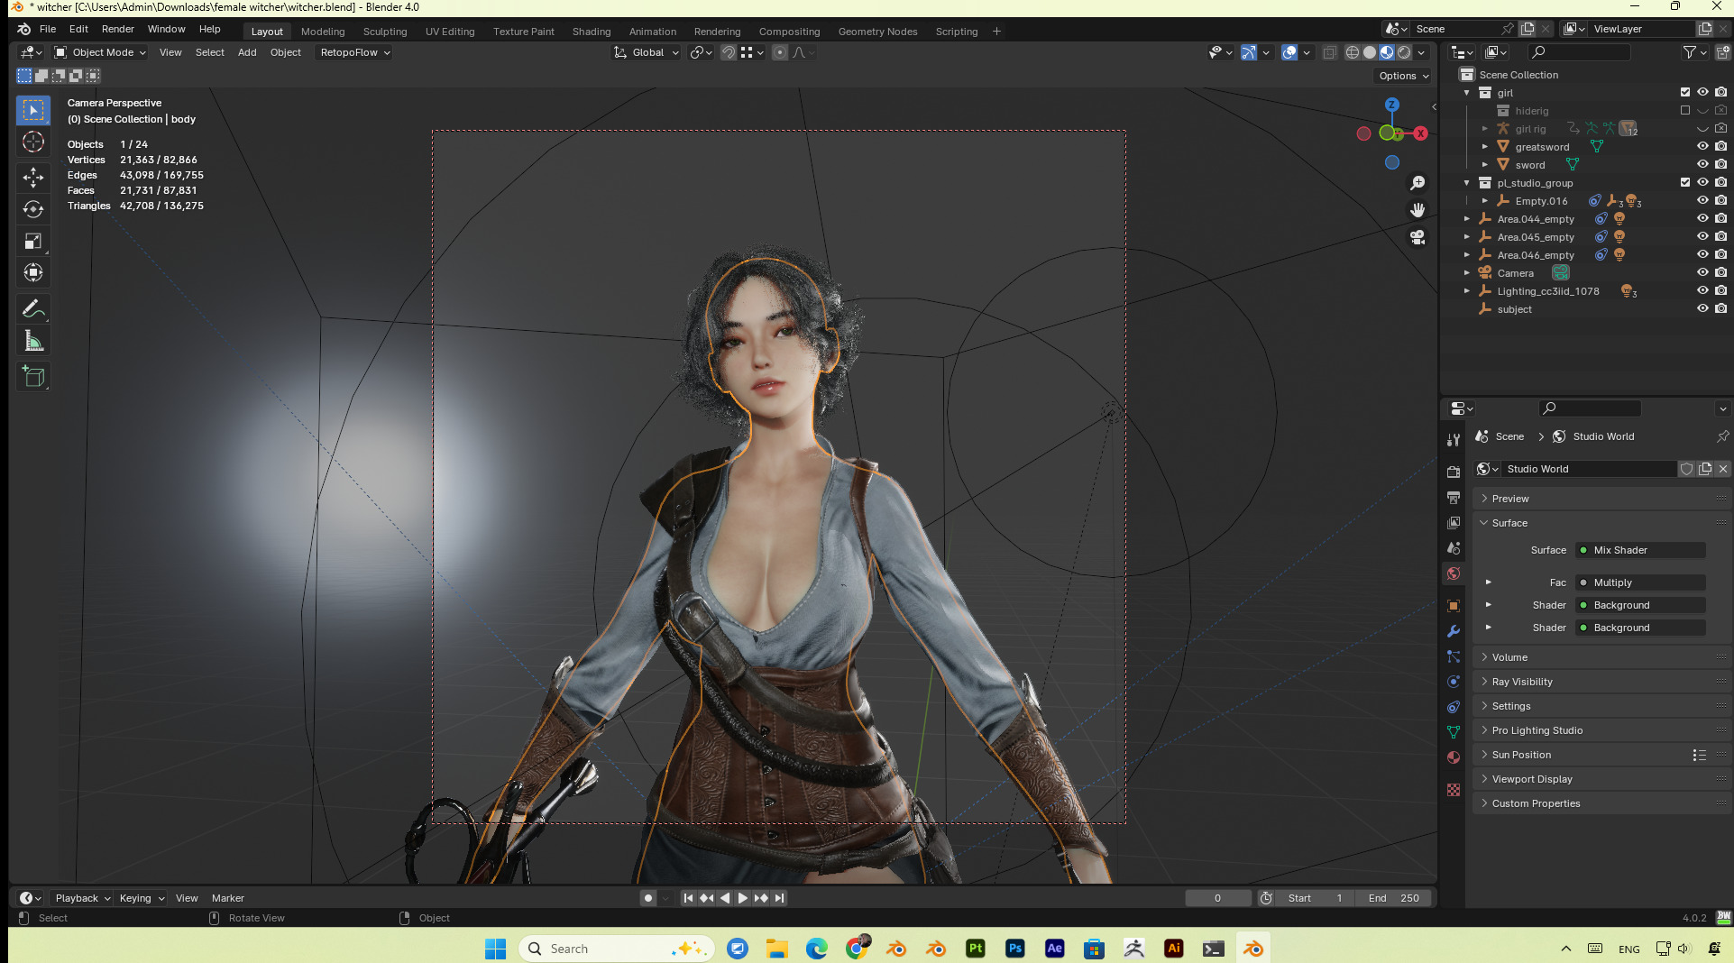
Task: Toggle Camera visibility eye icon
Action: 1702,272
